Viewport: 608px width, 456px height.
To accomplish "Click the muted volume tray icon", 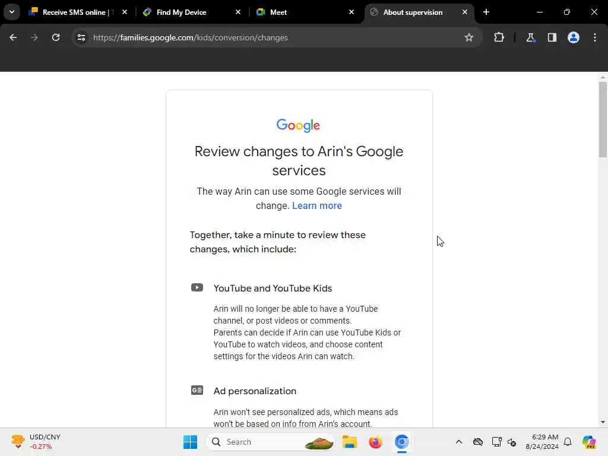I will pyautogui.click(x=512, y=442).
